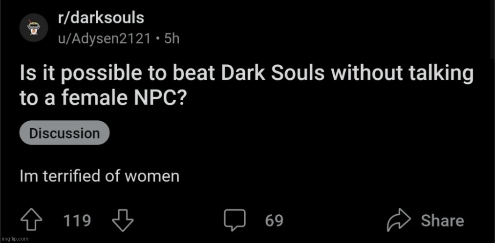Click the imgflip.com watermark

[x=15, y=239]
